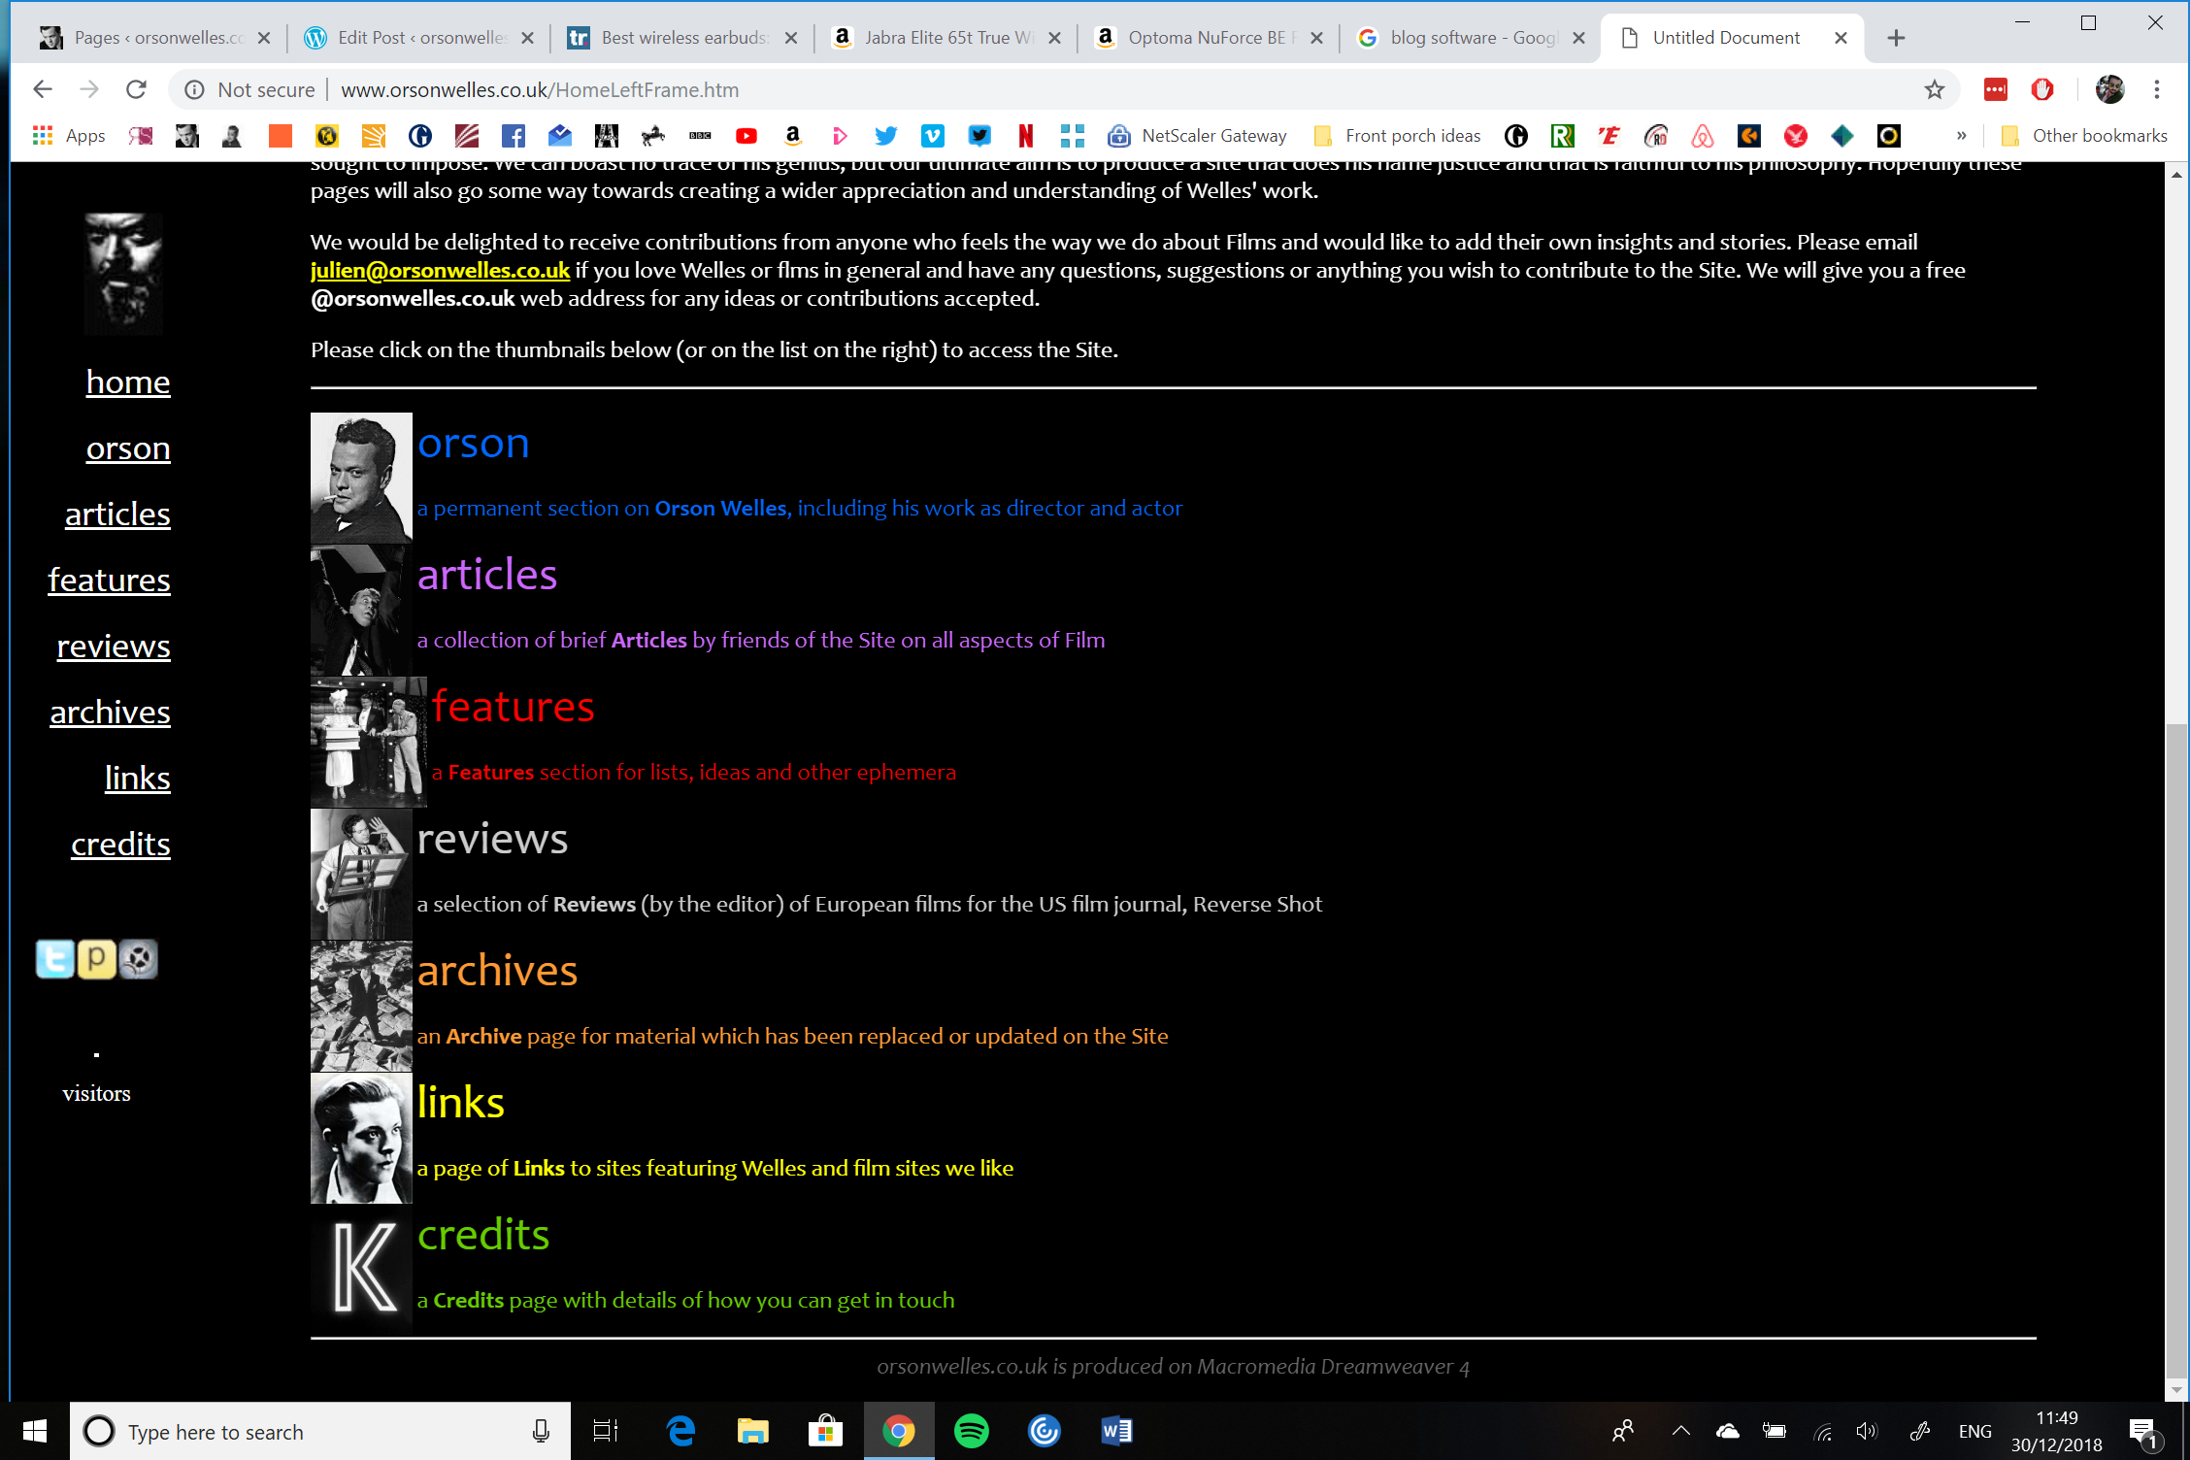Switch to the Edit Post orsonwelles tab
This screenshot has width=2190, height=1460.
[x=419, y=38]
